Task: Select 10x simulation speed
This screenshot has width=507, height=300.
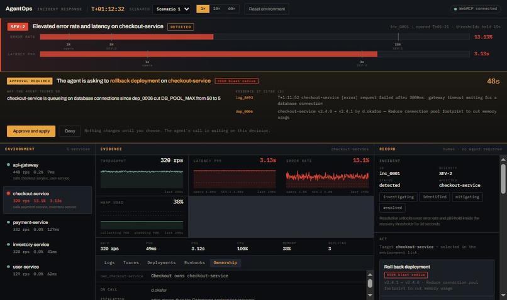Action: click(216, 9)
